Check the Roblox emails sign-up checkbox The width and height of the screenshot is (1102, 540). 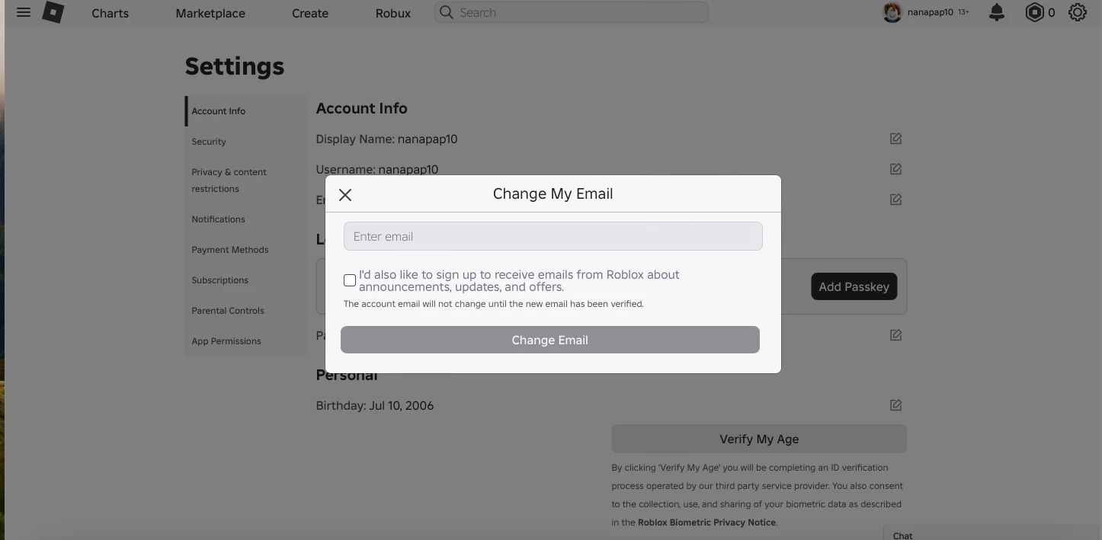(x=350, y=280)
